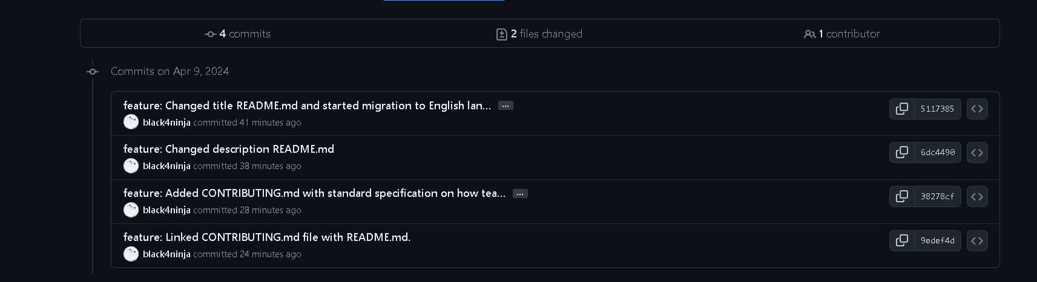Copy full SHA for commit 6dc4490
Viewport: 1037px width, 282px height.
coord(901,152)
